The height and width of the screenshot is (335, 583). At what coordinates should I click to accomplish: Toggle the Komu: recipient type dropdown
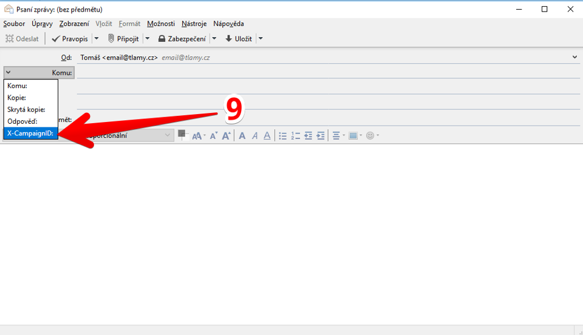[x=39, y=73]
